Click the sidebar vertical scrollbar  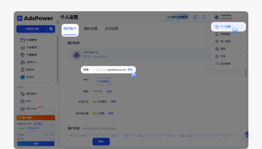tap(57, 59)
